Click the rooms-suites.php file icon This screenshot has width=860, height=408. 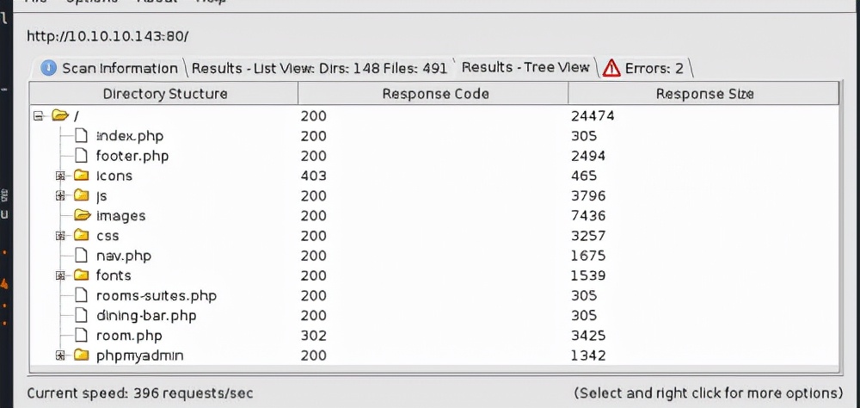81,295
